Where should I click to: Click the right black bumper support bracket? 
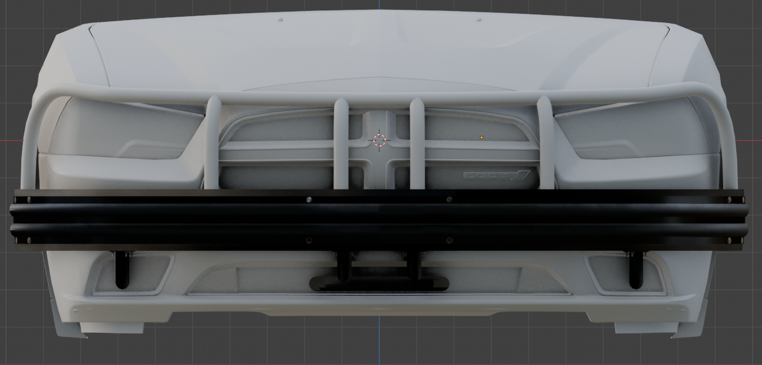tap(635, 270)
